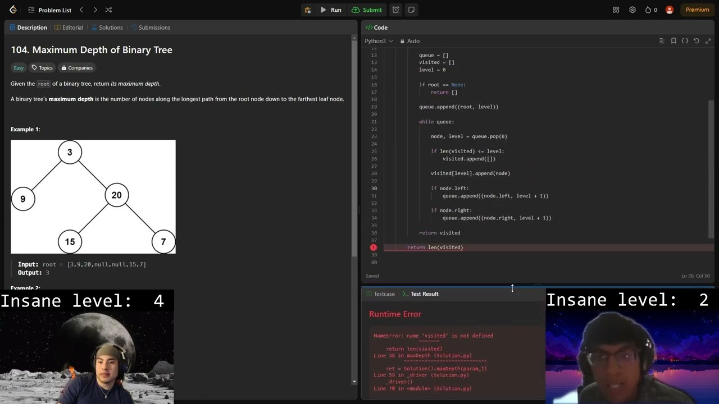
Task: Submit the solution
Action: [367, 10]
